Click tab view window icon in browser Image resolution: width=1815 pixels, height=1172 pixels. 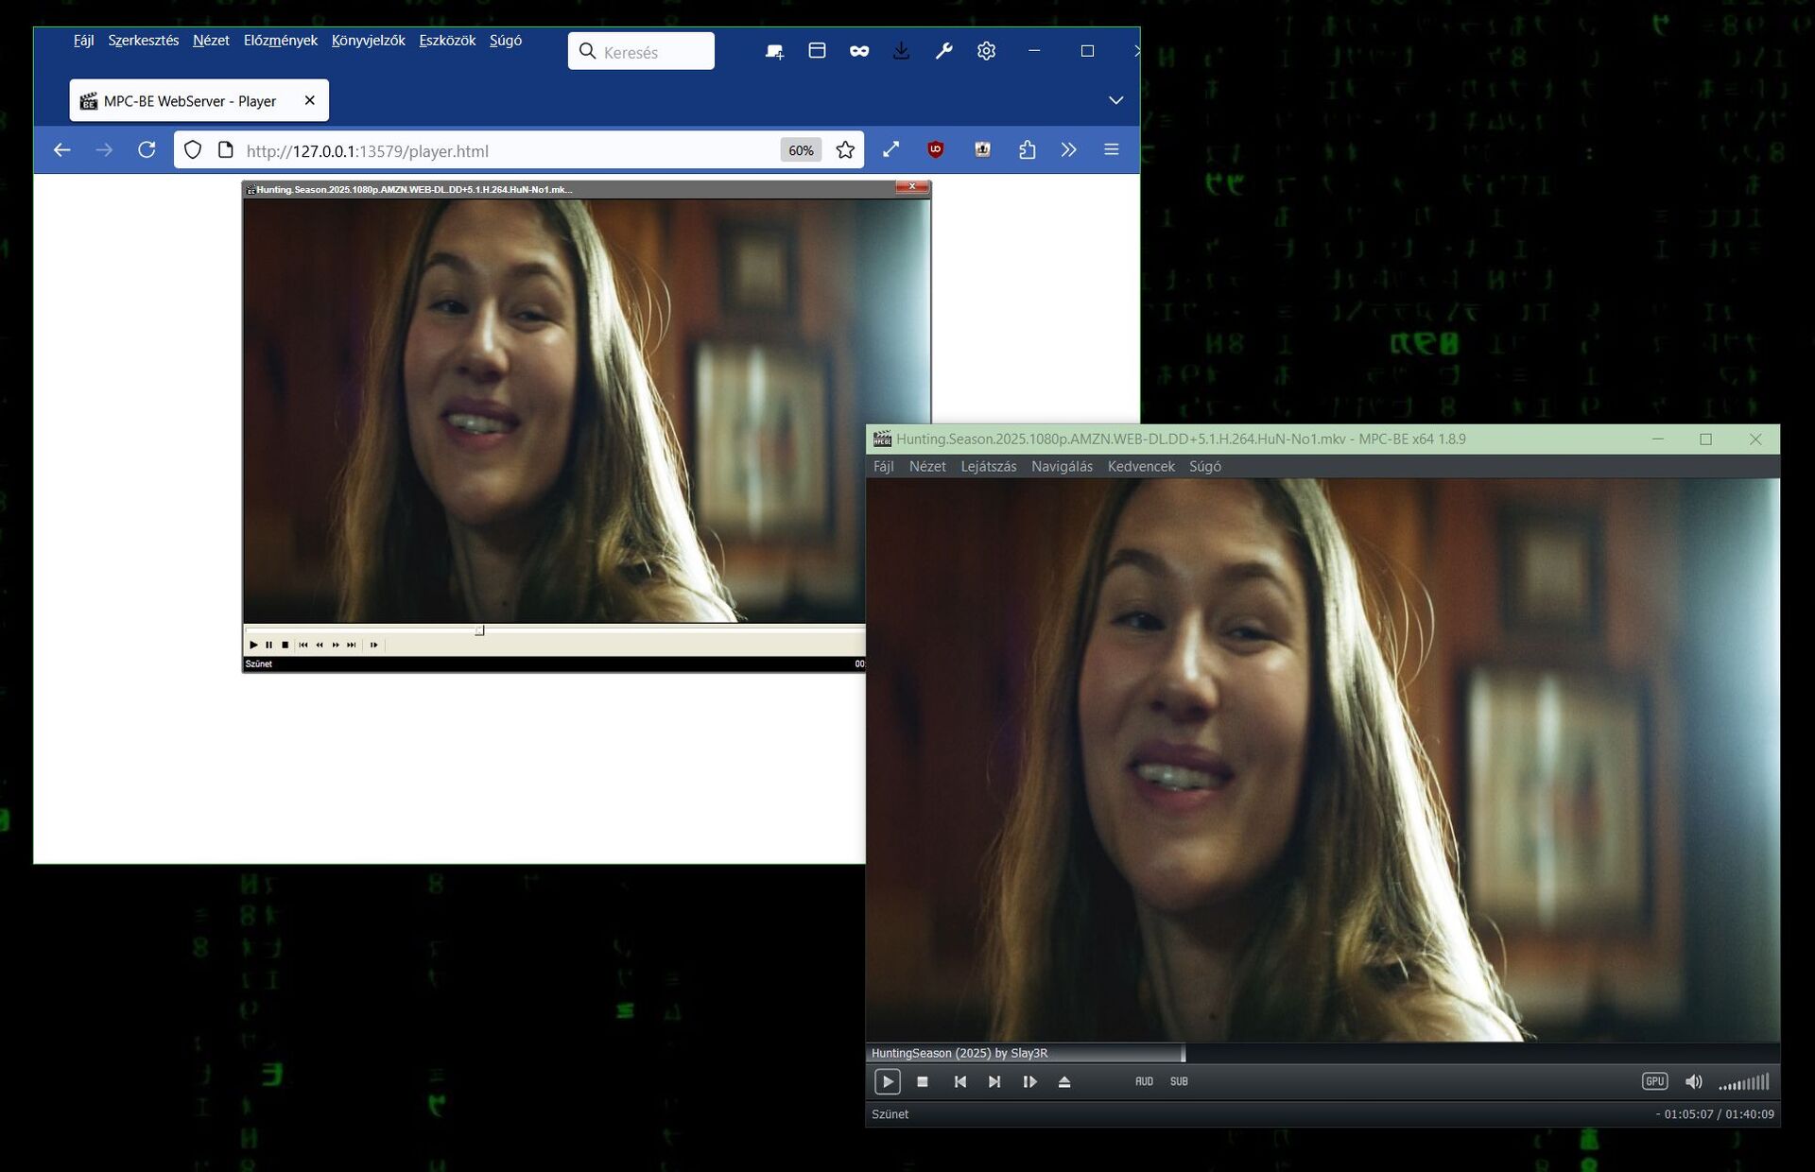point(817,51)
